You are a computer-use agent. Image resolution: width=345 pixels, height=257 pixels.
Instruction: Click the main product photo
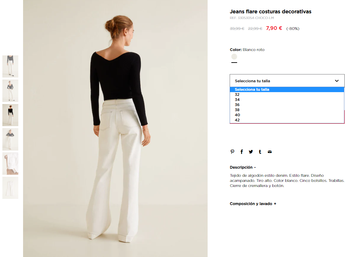click(x=115, y=128)
